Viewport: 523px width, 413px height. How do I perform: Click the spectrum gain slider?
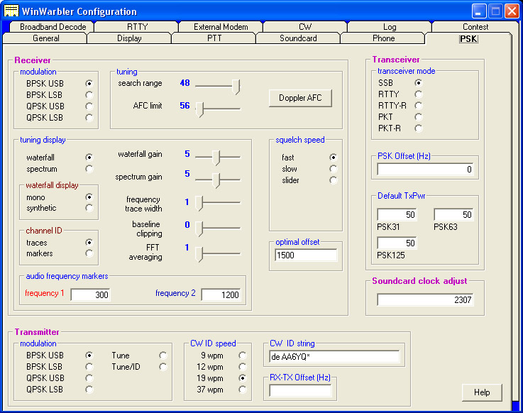pyautogui.click(x=218, y=180)
